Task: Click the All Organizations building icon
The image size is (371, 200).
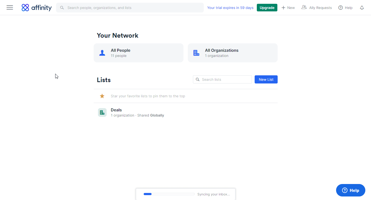Action: pyautogui.click(x=196, y=53)
